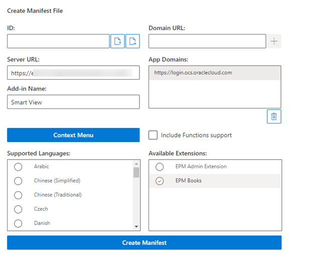Click into the ID text field
This screenshot has height=278, width=313.
(x=58, y=41)
